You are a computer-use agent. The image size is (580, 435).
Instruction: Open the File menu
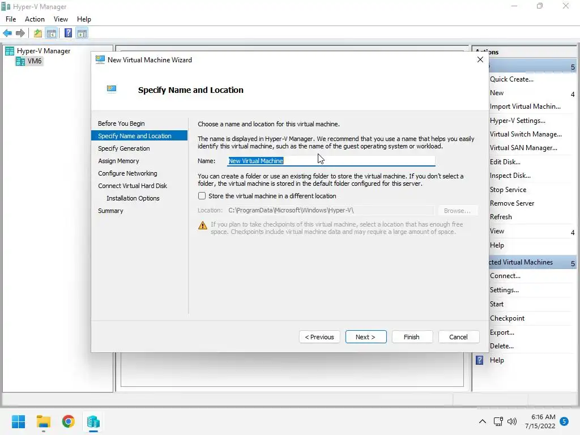tap(11, 19)
